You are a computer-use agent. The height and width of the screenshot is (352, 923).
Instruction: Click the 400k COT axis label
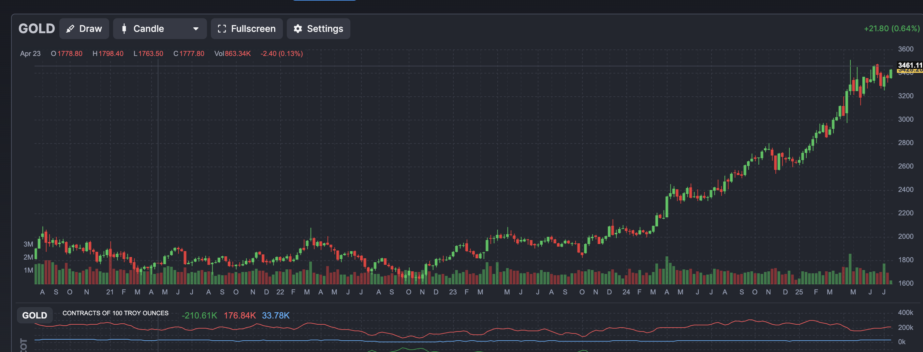pos(905,313)
